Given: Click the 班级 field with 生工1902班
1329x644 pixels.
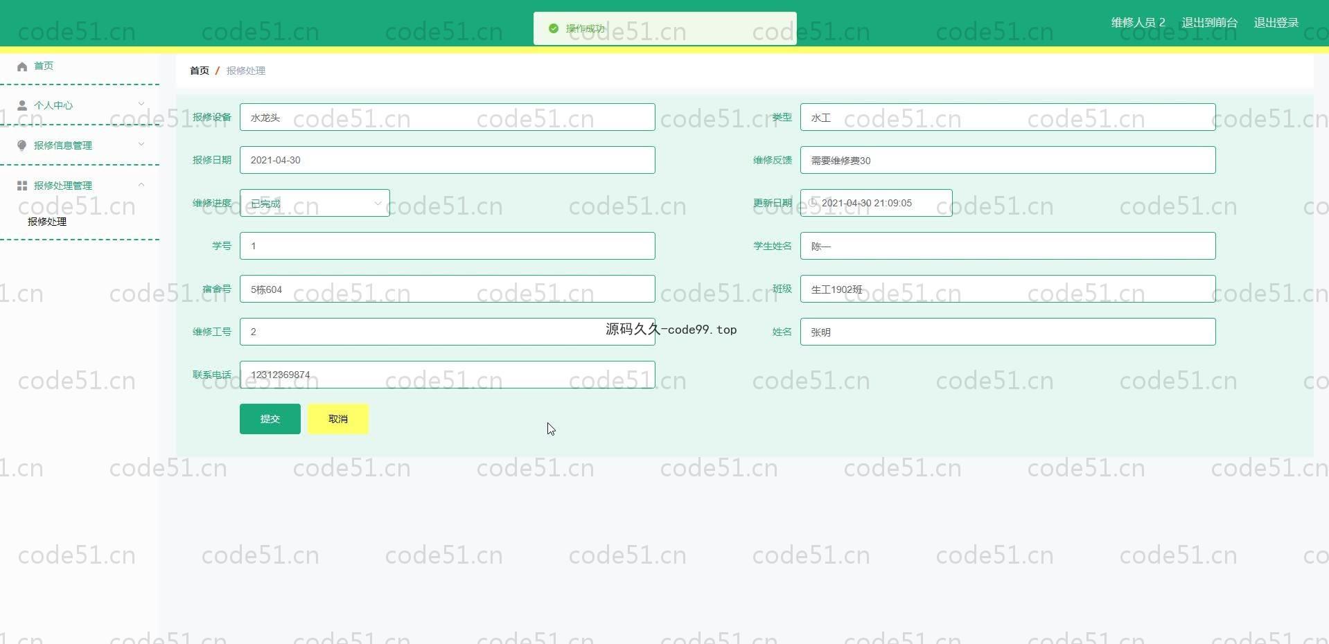Looking at the screenshot, I should (x=1007, y=289).
